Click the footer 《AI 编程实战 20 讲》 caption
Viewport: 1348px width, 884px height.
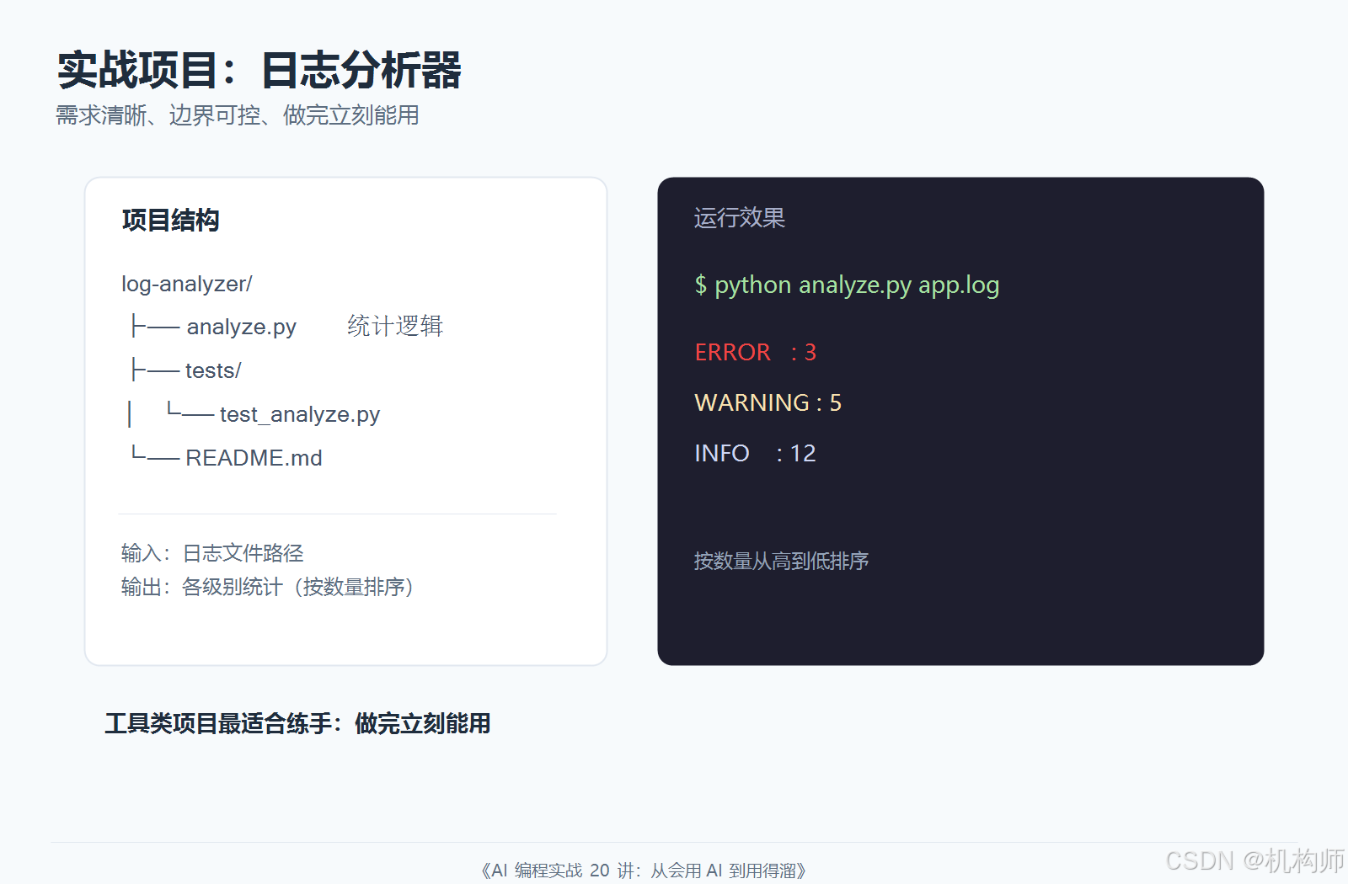(x=644, y=871)
